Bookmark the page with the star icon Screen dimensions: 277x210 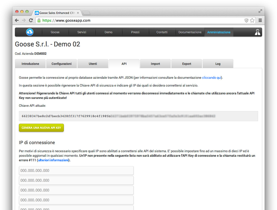coord(252,20)
